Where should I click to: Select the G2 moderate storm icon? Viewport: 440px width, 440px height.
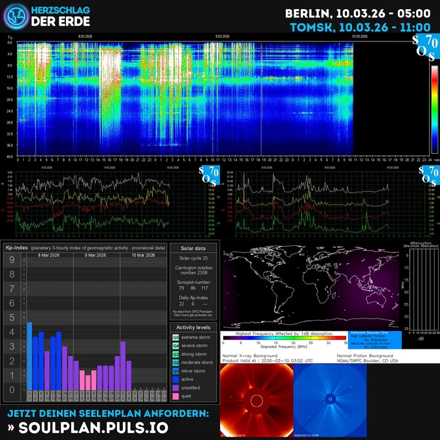pyautogui.click(x=175, y=362)
